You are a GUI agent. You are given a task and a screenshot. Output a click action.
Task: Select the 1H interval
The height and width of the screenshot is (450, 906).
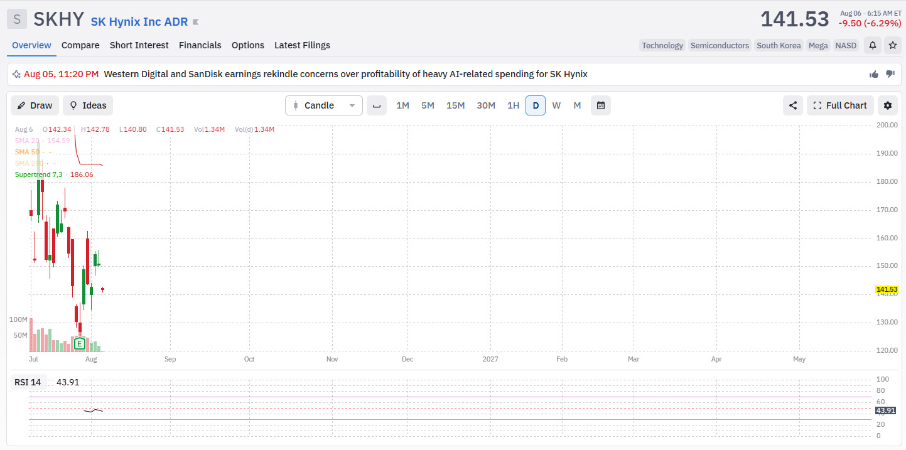pos(513,105)
